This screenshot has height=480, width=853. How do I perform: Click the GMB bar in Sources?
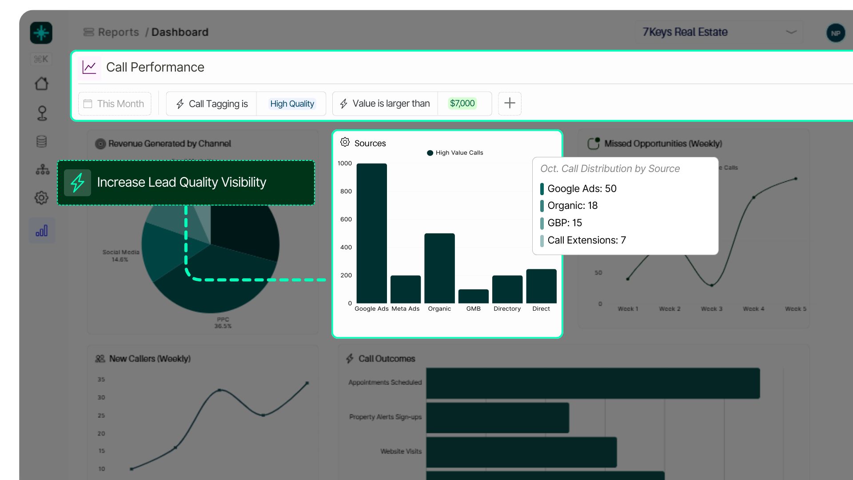[474, 296]
